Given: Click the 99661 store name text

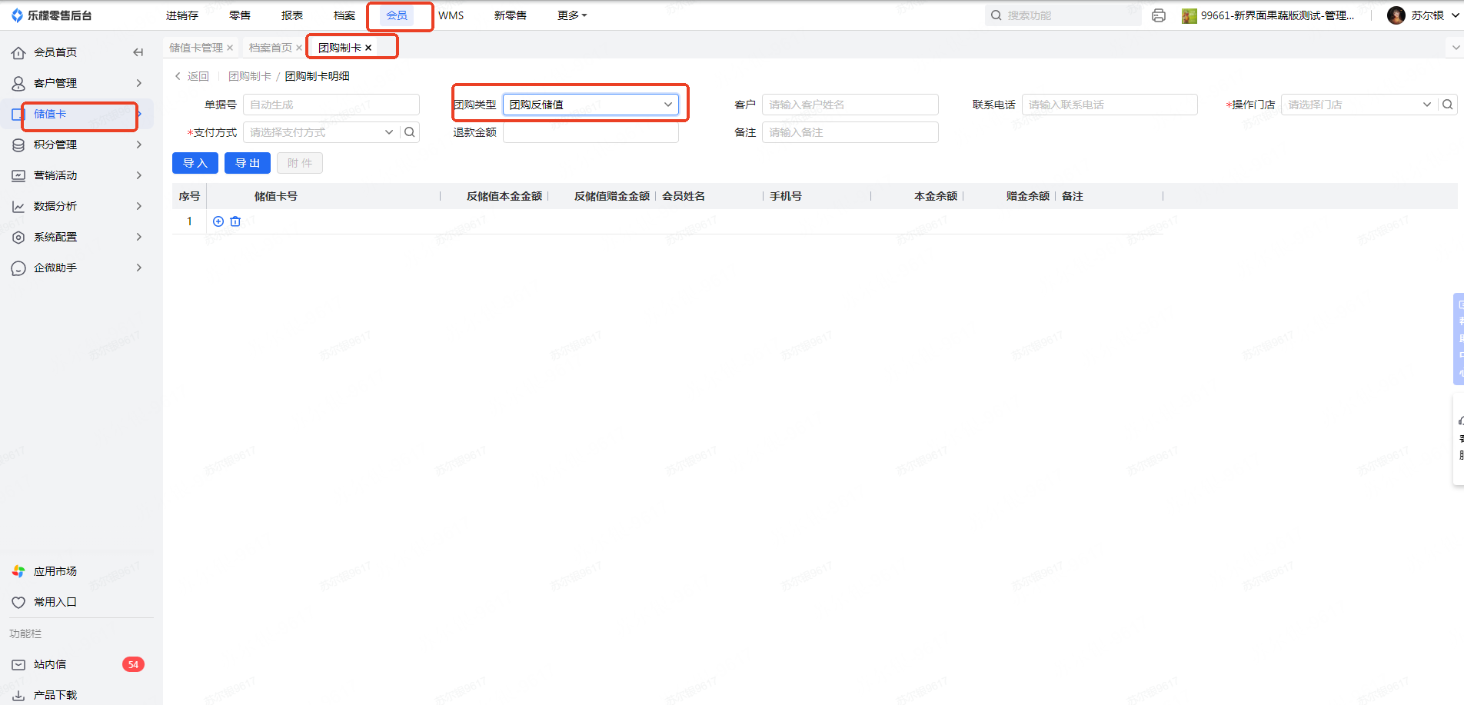Looking at the screenshot, I should click(1278, 15).
